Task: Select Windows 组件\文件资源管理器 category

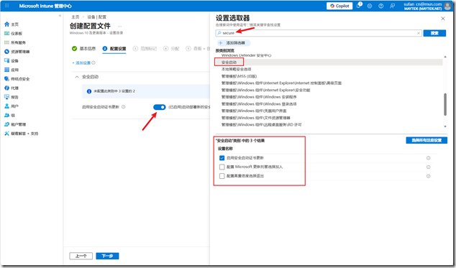Action: (x=255, y=118)
